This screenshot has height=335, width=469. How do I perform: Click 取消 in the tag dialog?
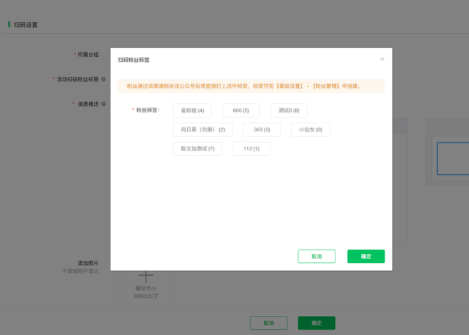point(316,256)
